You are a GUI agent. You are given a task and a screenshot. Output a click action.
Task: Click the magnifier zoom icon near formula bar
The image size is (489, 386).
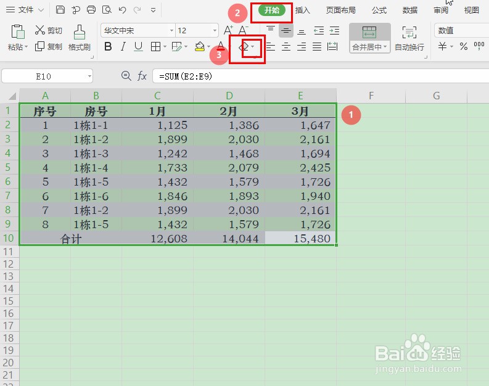[126, 75]
